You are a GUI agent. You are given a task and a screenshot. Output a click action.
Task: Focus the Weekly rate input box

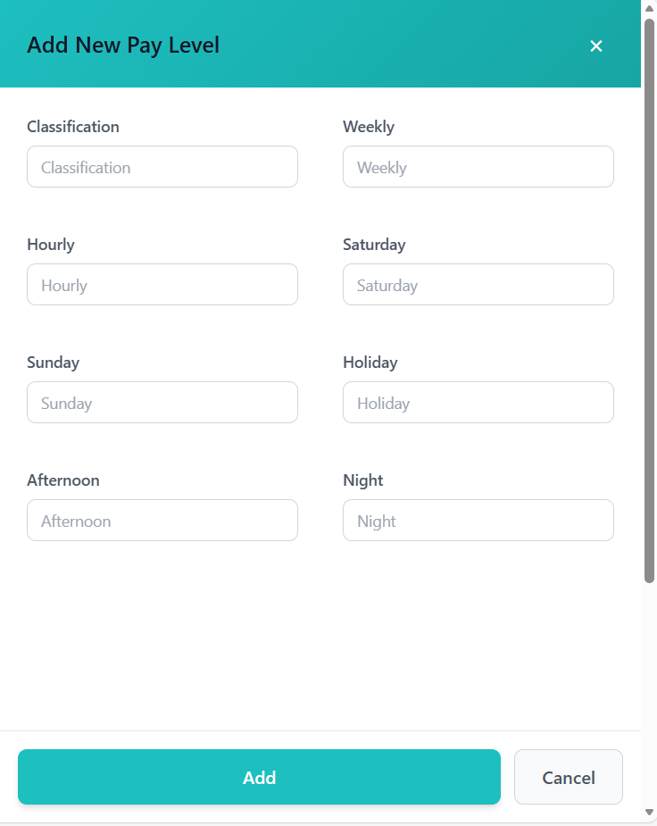[x=478, y=166]
